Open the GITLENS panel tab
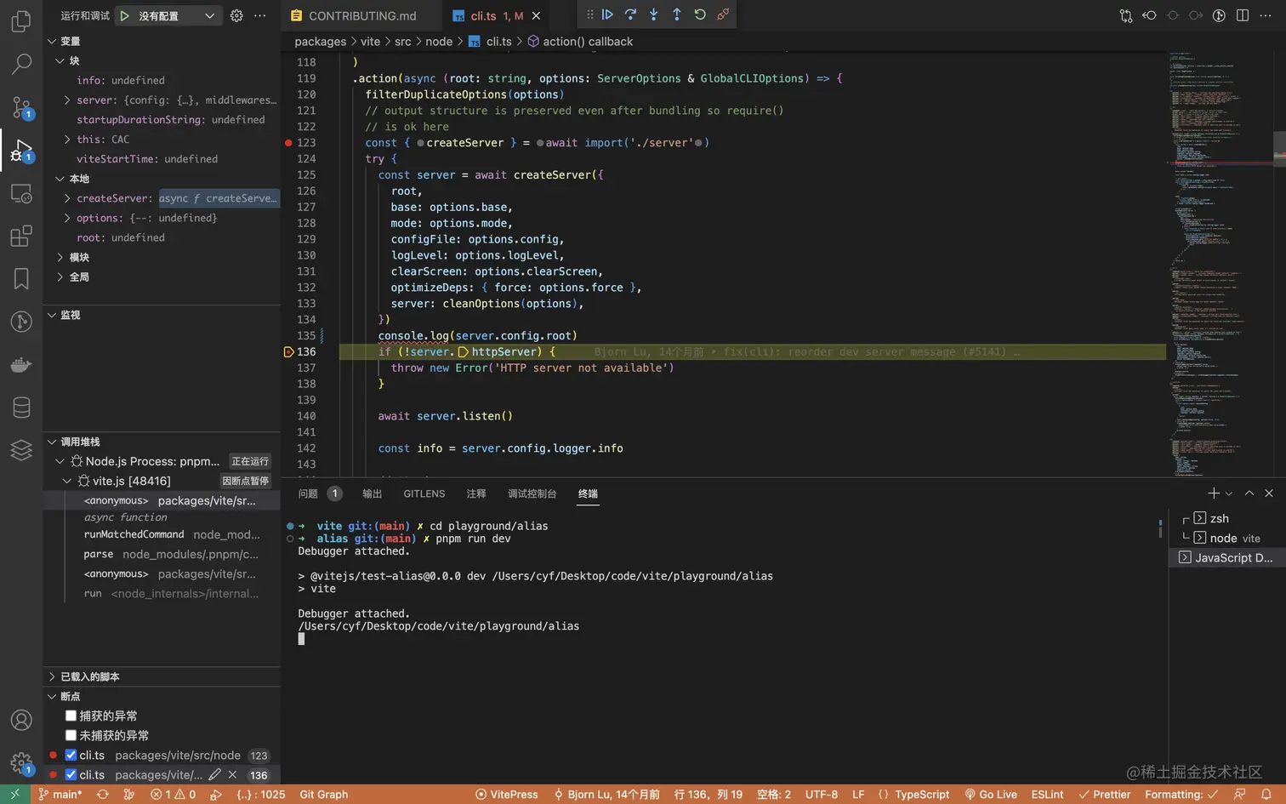The image size is (1286, 804). [424, 493]
